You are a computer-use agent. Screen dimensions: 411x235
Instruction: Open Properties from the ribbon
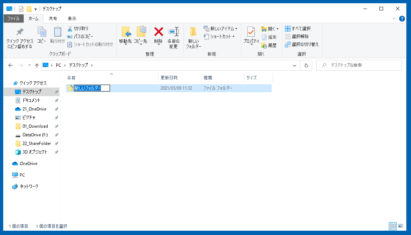coord(251,33)
